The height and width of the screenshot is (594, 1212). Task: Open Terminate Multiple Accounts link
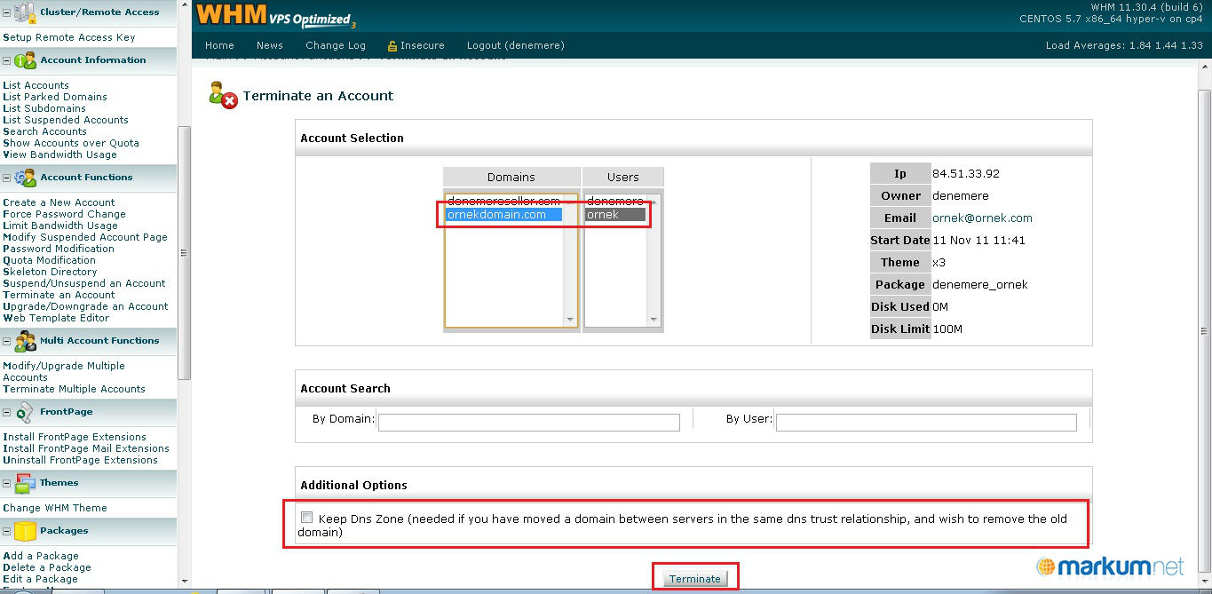point(74,389)
